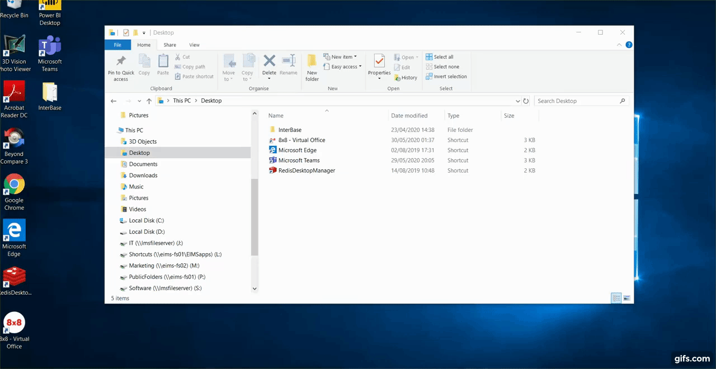Click quick access new folder icon in title bar
Image resolution: width=716 pixels, height=369 pixels.
pyautogui.click(x=135, y=33)
